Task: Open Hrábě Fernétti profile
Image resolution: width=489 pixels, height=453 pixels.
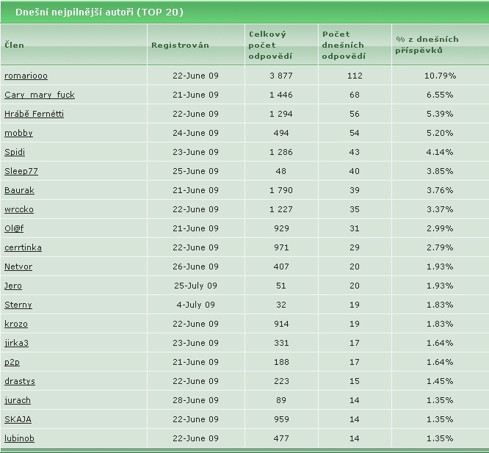Action: 34,114
